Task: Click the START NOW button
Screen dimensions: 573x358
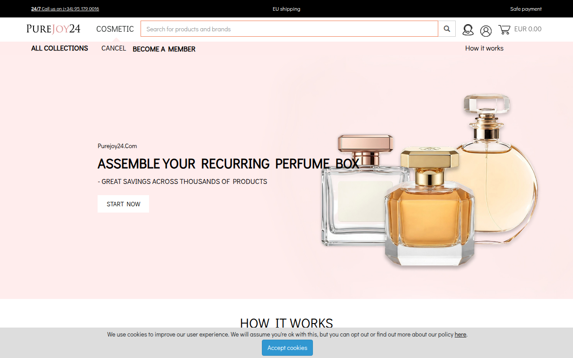Action: pos(123,204)
